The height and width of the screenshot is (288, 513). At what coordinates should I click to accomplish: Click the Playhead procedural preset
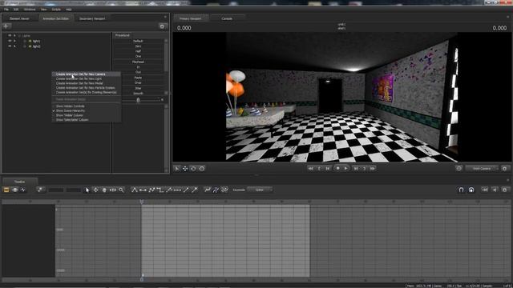pyautogui.click(x=138, y=62)
